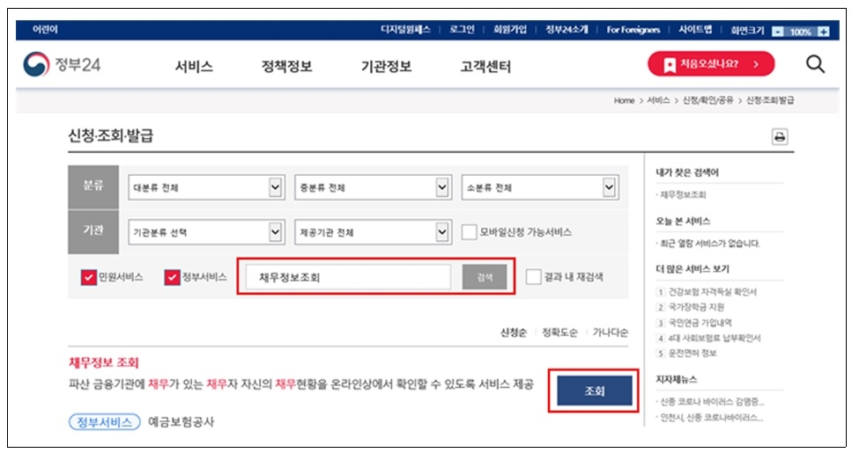Open the 제공기관 전체 dropdown
The height and width of the screenshot is (453, 852).
pos(373,232)
